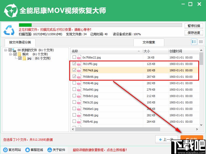206x154 pixels.
Task: Click scroll up arrow of file list
Action: [x=201, y=50]
